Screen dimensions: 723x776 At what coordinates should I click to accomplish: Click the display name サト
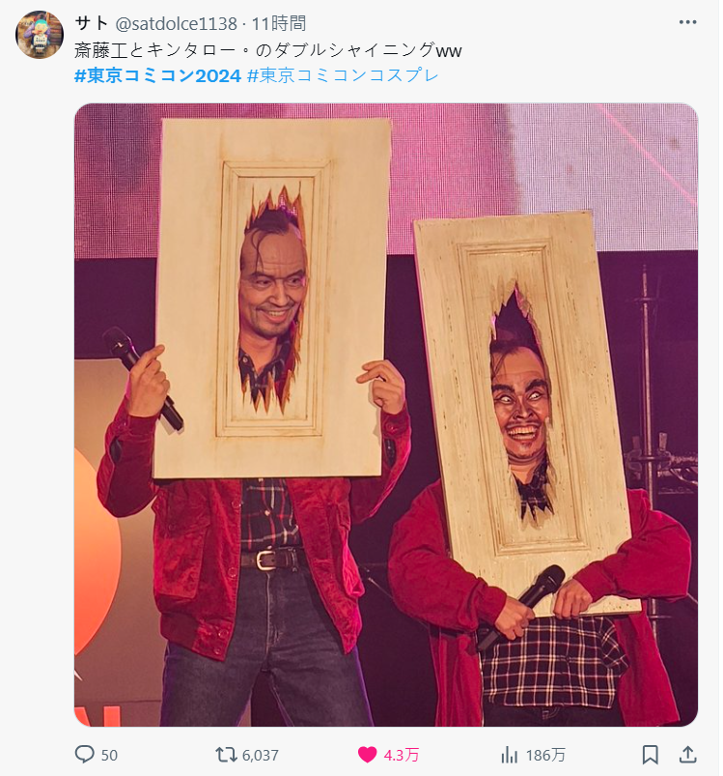(x=92, y=23)
